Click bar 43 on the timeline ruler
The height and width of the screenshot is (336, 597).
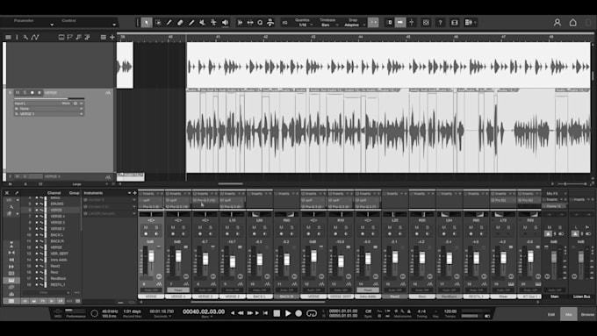(x=313, y=37)
